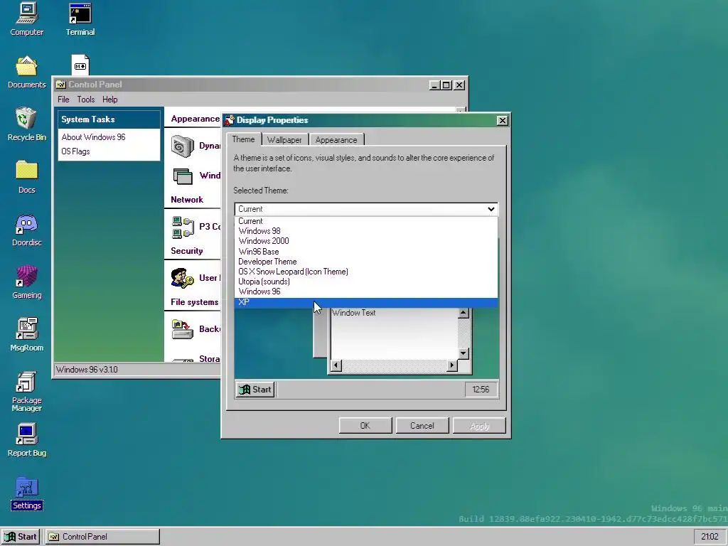Click the Windows 96 v3.1.0 status bar text

point(87,370)
